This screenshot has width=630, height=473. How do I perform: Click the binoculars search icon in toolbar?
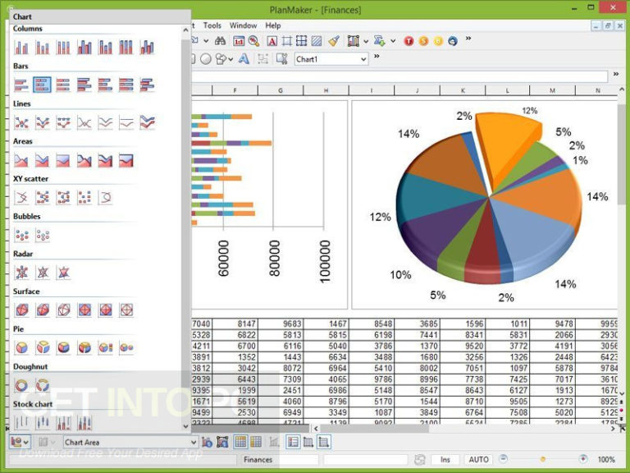pyautogui.click(x=220, y=40)
